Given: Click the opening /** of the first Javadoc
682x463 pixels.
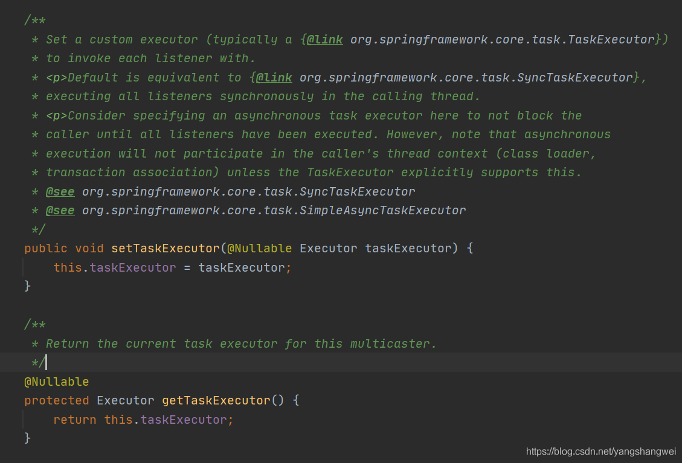Looking at the screenshot, I should [34, 21].
